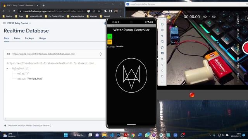Open the Chrome extensions puzzle icon
Screen dimensions: 248x139
(x=105, y=11)
